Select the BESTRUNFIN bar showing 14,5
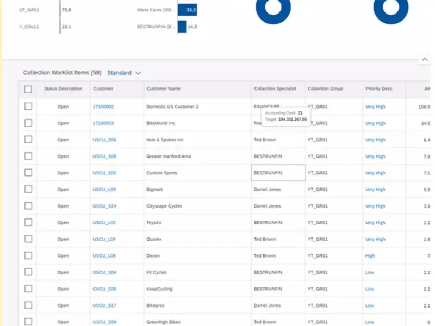 click(182, 27)
